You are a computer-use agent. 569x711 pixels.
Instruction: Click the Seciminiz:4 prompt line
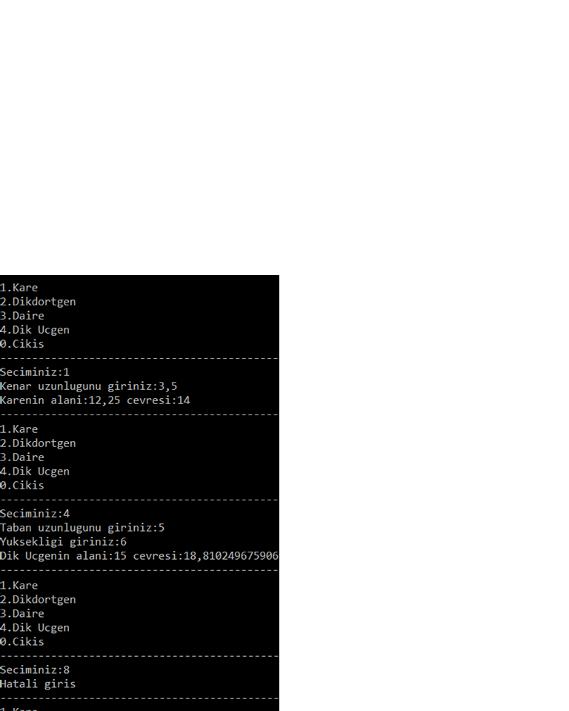35,514
